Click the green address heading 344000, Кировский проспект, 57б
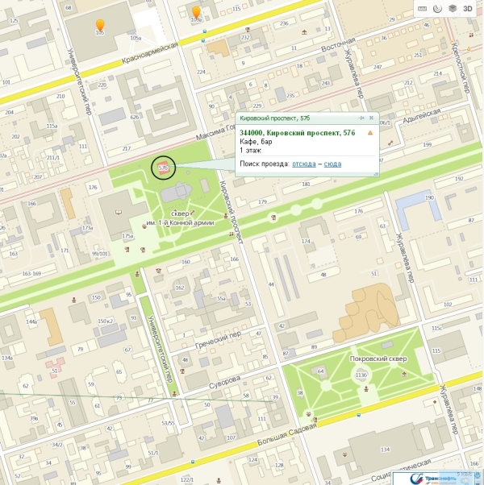The image size is (484, 485). coord(298,133)
